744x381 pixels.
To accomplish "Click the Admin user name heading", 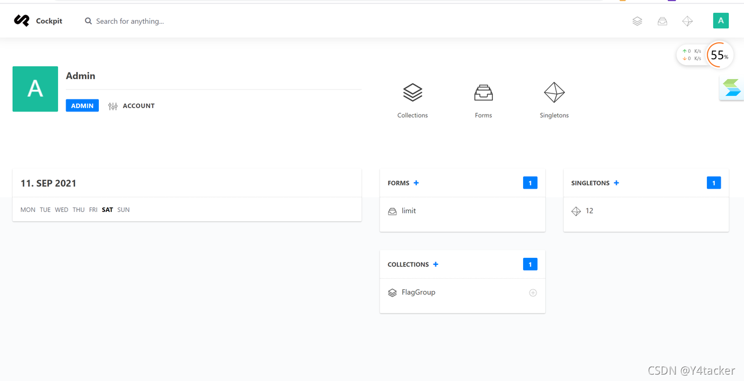I will (x=81, y=76).
